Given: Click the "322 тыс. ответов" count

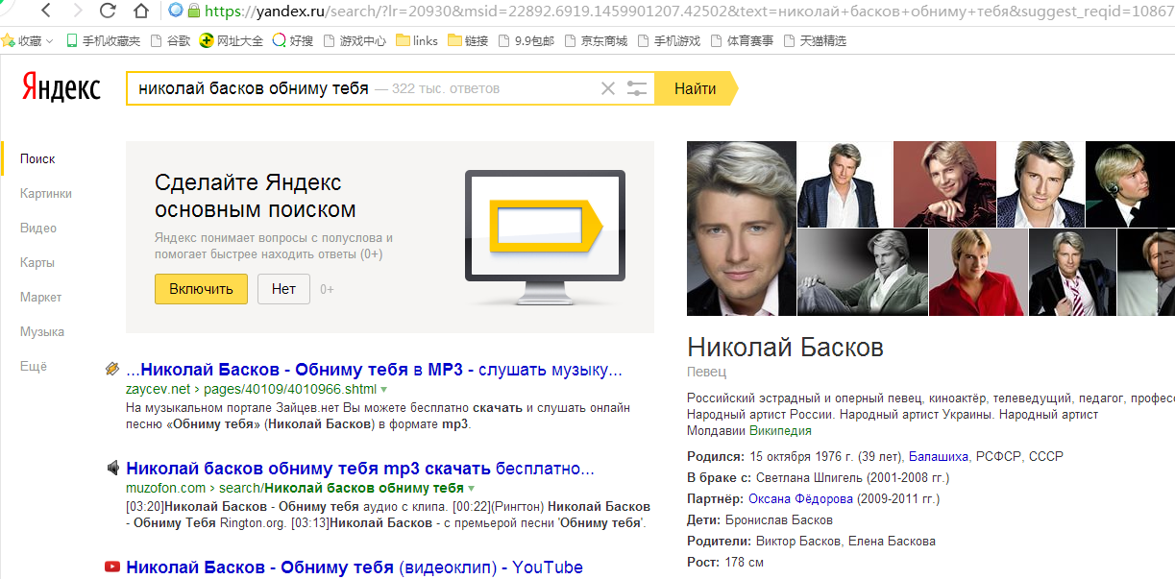Looking at the screenshot, I should point(446,88).
